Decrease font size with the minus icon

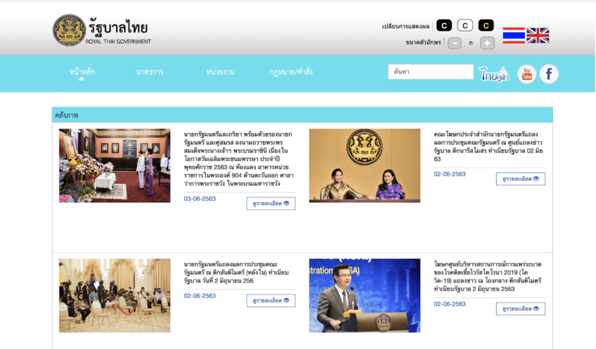tap(454, 43)
